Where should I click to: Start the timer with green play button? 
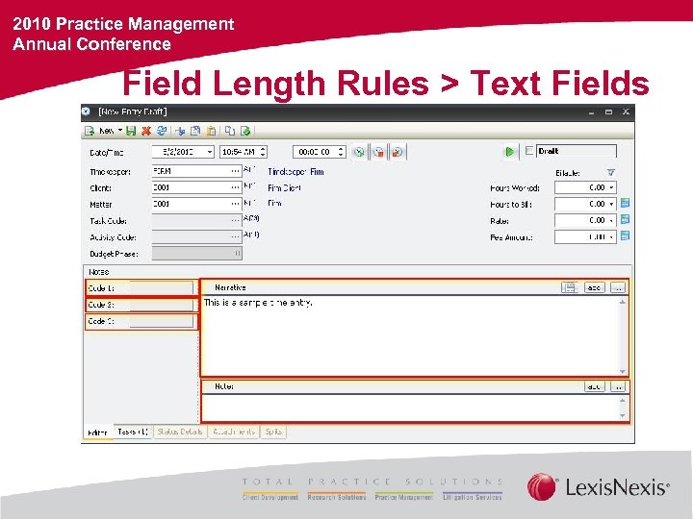coord(509,152)
